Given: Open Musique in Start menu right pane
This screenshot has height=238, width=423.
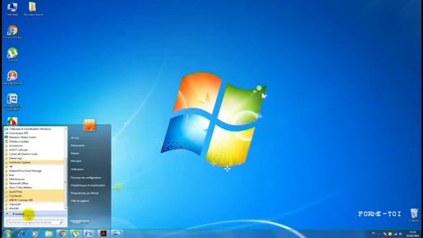Looking at the screenshot, I should pyautogui.click(x=76, y=161).
